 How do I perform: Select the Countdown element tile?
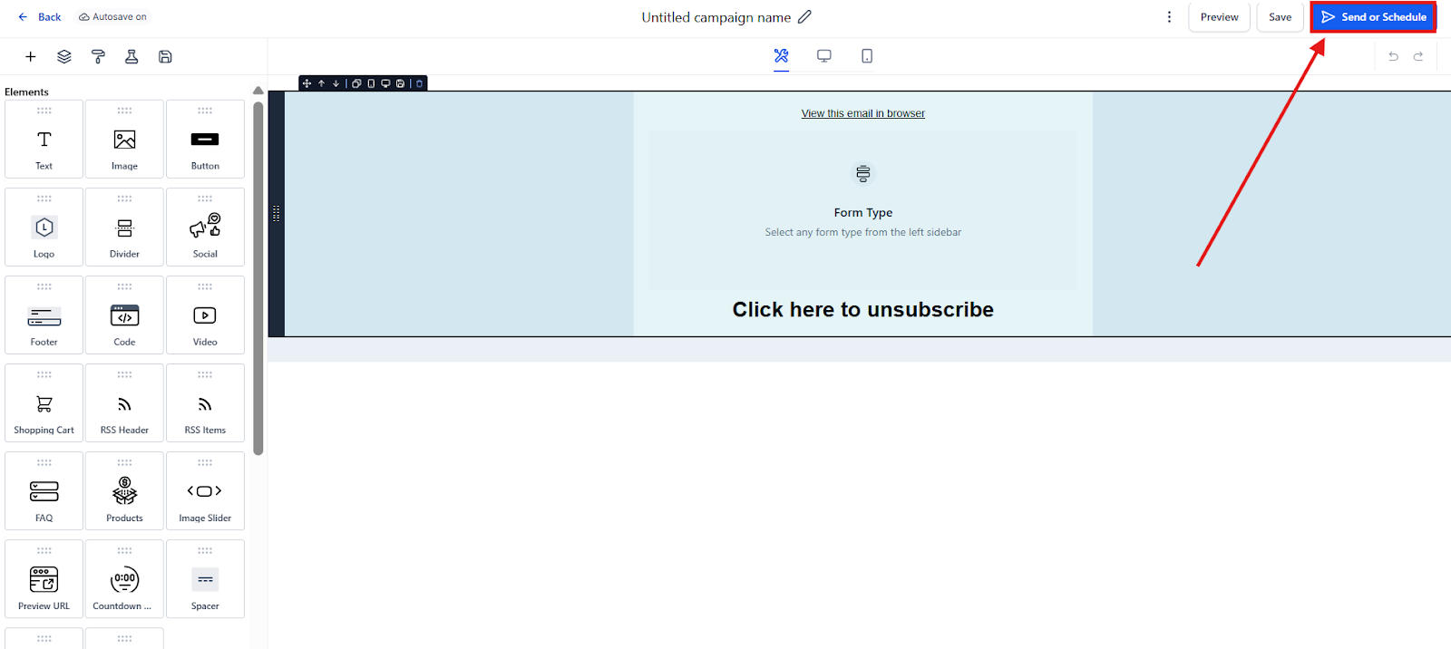[124, 579]
